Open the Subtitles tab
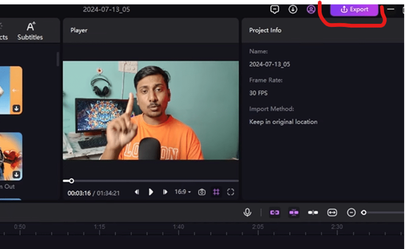405x249 pixels. pos(30,31)
